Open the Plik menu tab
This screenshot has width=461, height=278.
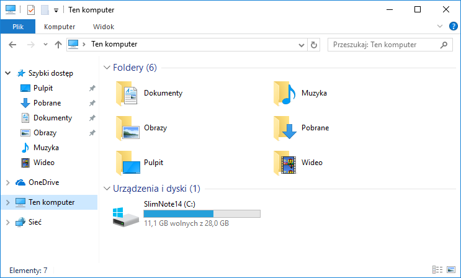(x=17, y=27)
